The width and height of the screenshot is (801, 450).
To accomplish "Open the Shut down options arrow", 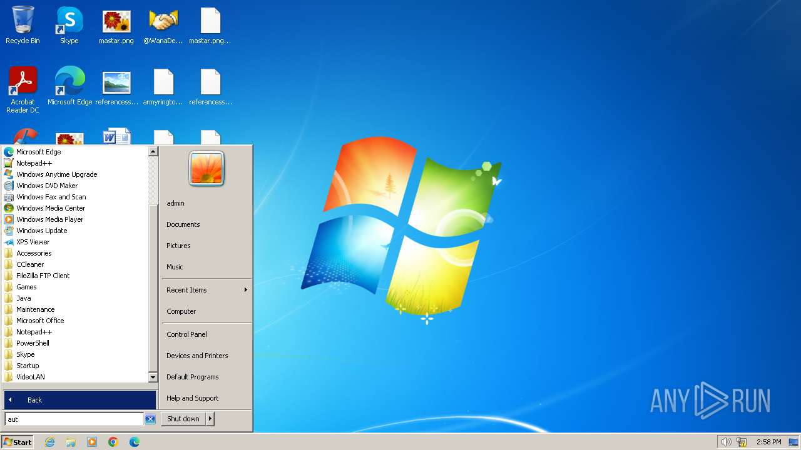I will (x=210, y=419).
